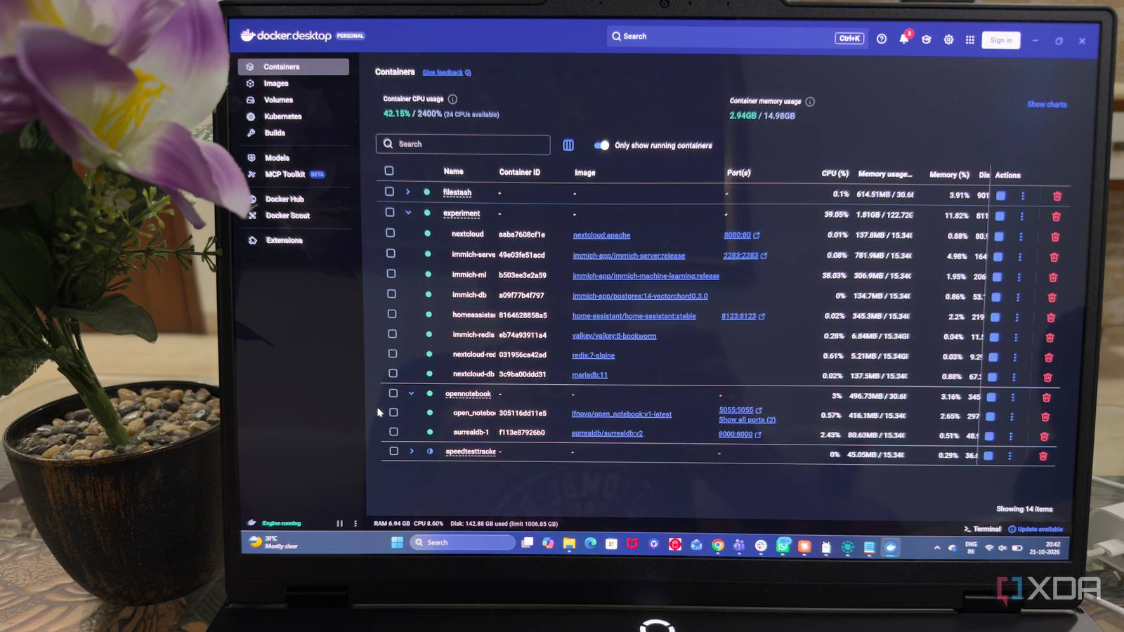The width and height of the screenshot is (1124, 632).
Task: Pause the Docker engine from status bar
Action: (339, 523)
